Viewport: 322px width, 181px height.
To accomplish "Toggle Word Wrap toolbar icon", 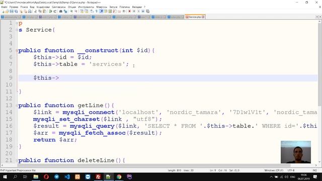I will 92,11.
